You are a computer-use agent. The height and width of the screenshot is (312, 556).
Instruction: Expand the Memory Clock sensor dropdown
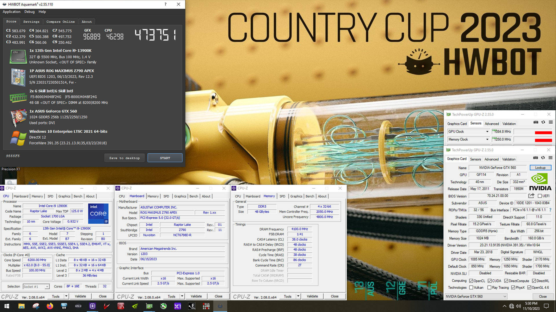487,140
